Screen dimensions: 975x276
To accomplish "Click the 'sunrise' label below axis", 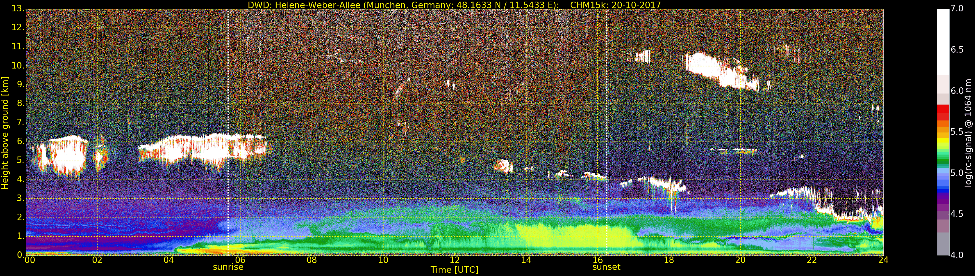I will pos(228,267).
